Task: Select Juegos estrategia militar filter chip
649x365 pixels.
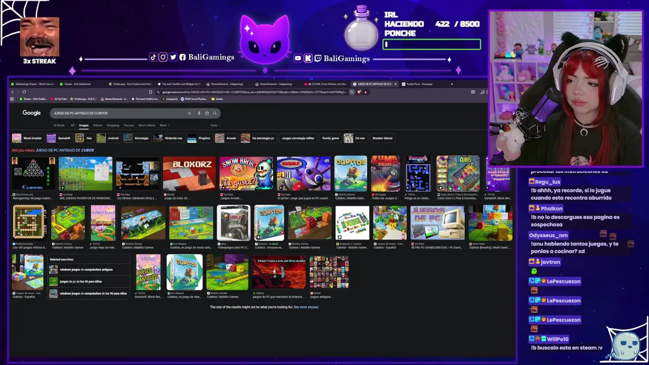Action: (x=298, y=138)
